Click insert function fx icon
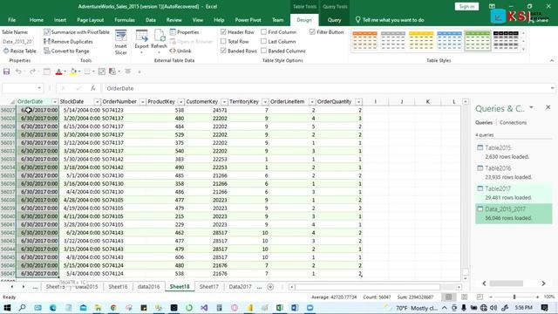Screen dimensions: 558x314 pyautogui.click(x=93, y=88)
